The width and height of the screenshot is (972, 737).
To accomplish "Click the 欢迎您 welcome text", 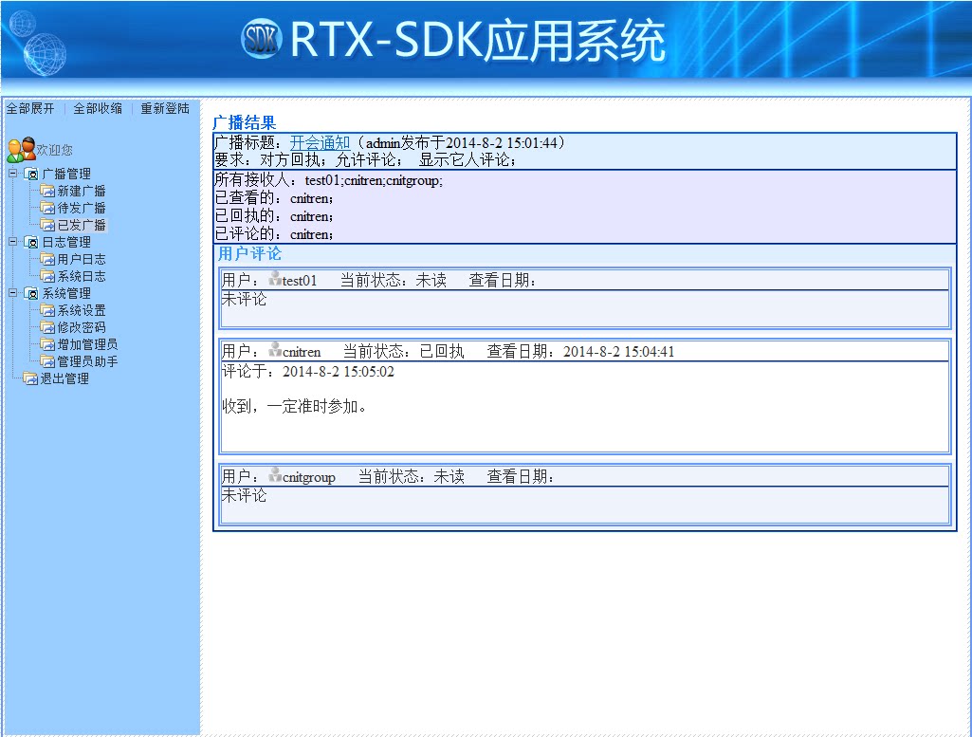I will tap(55, 150).
